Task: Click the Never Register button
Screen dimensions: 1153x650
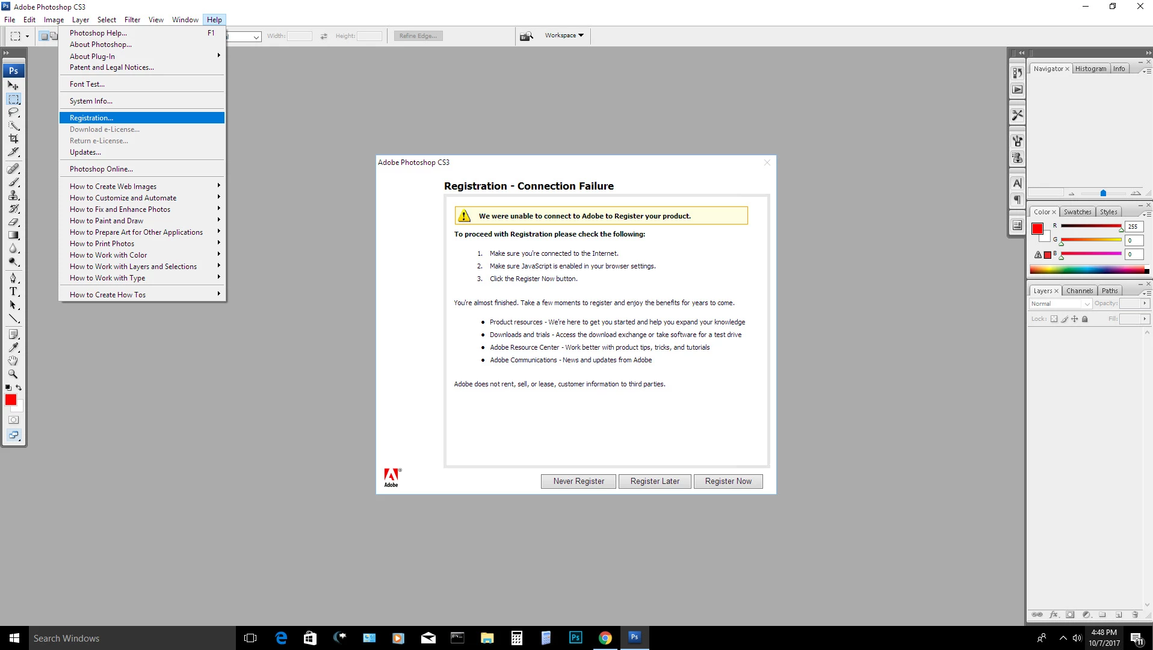Action: 578,481
